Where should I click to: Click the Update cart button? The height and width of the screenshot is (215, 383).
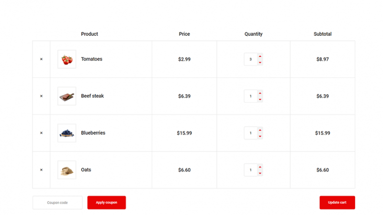pos(337,203)
